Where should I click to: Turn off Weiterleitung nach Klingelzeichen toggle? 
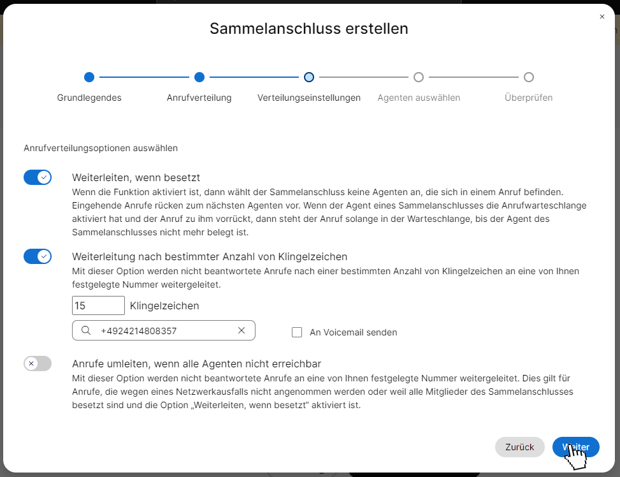(38, 256)
